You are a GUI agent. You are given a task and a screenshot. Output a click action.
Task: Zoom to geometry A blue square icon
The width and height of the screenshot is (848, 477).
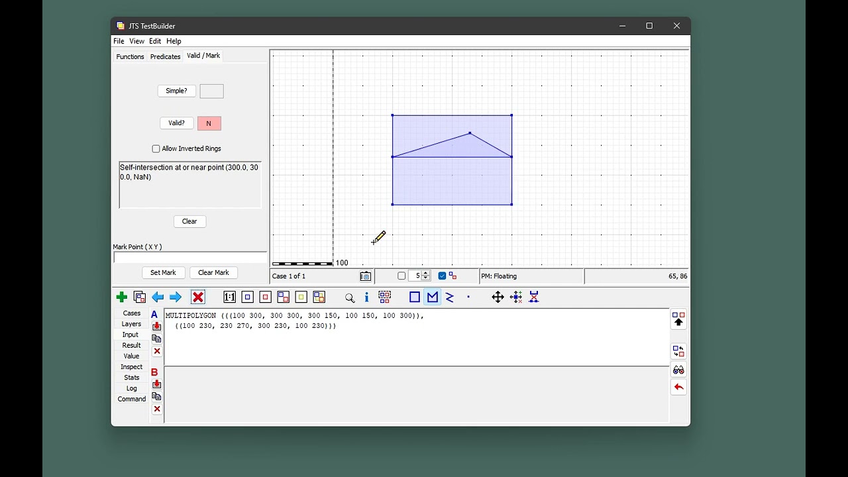247,297
